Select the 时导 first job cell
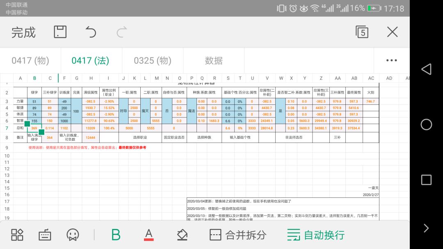443x249 pixels. (123, 111)
